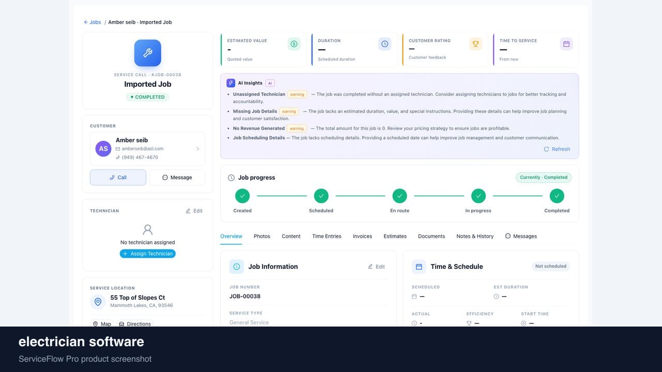Click the Scheduled step checkmark circle
This screenshot has width=662, height=372.
321,196
